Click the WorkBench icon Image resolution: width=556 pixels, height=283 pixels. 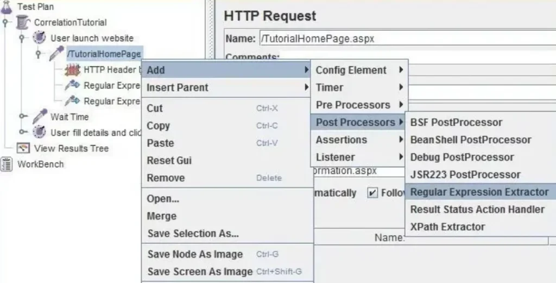click(7, 164)
